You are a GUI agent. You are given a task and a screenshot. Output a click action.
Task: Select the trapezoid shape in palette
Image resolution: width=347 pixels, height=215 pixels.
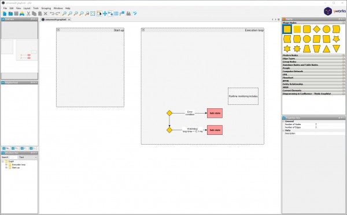coord(307,49)
